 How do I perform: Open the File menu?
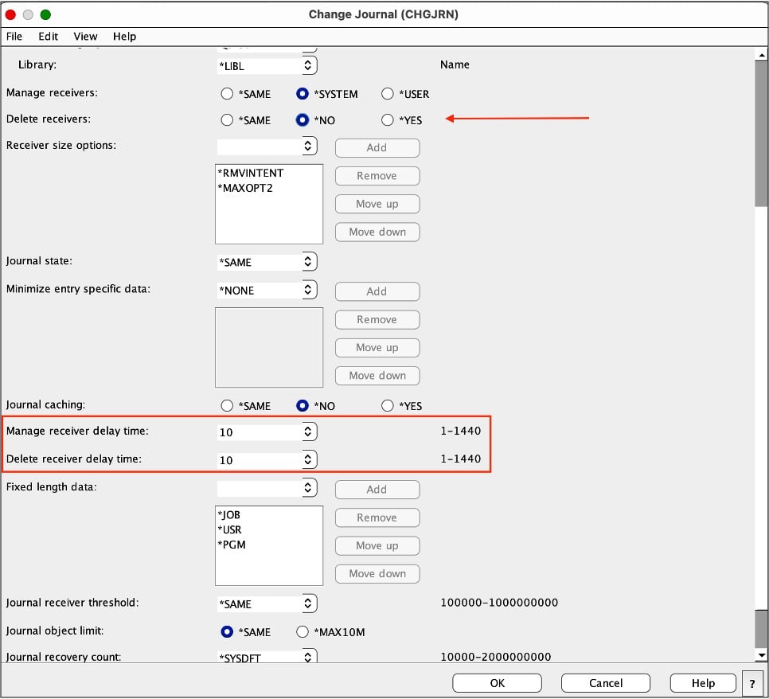point(14,36)
